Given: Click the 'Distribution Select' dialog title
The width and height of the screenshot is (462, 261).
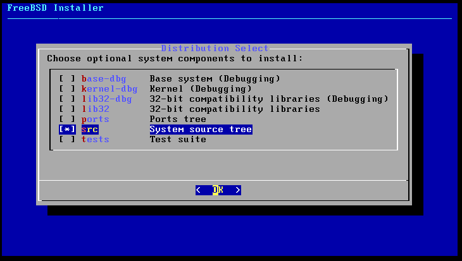Looking at the screenshot, I should [215, 48].
